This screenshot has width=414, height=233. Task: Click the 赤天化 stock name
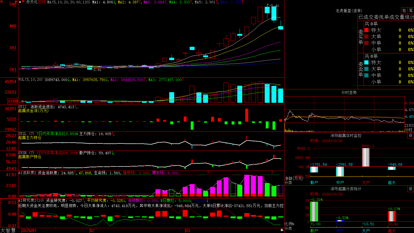(x=32, y=2)
